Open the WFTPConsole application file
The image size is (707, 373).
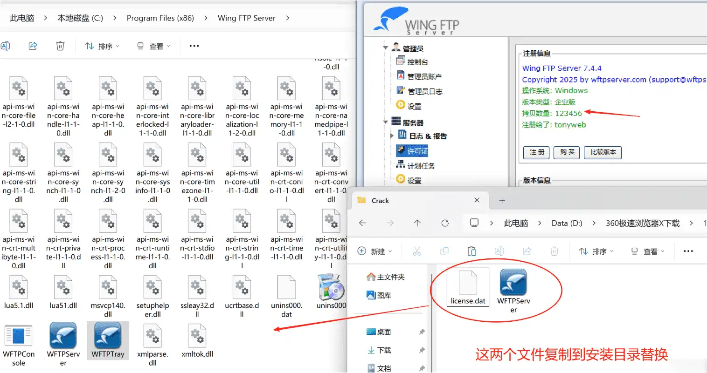(x=19, y=346)
